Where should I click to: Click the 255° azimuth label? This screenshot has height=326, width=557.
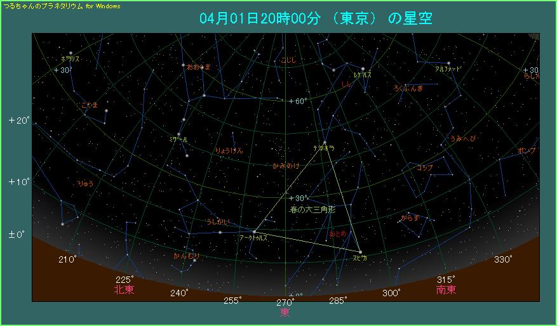[x=232, y=301]
